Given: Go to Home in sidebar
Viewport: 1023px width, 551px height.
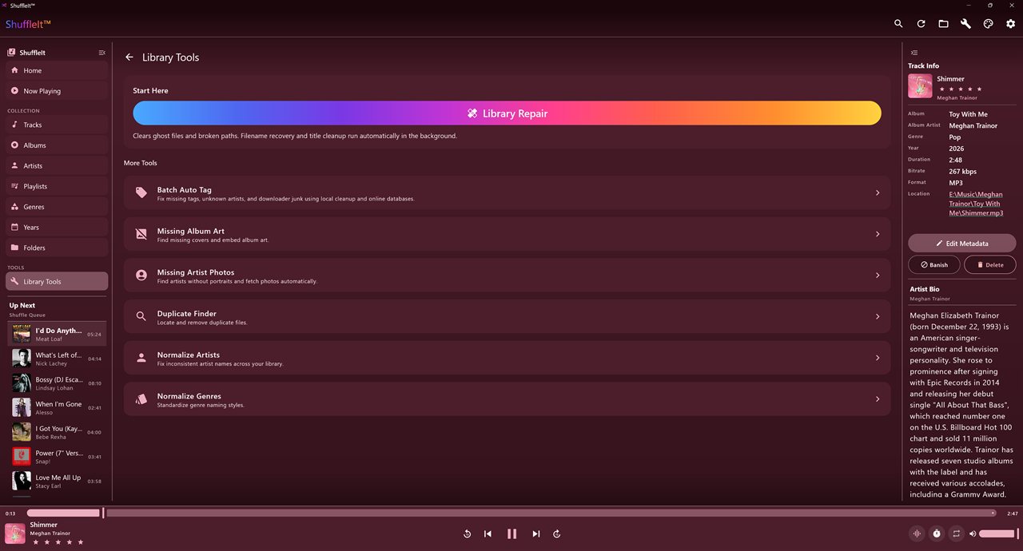Looking at the screenshot, I should [57, 70].
